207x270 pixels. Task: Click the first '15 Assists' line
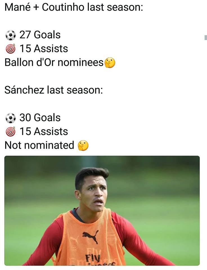pyautogui.click(x=44, y=49)
